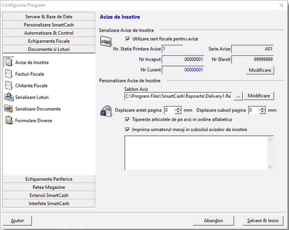Image resolution: width=289 pixels, height=230 pixels.
Task: Open the Serializare Loturi icon
Action: (9, 97)
